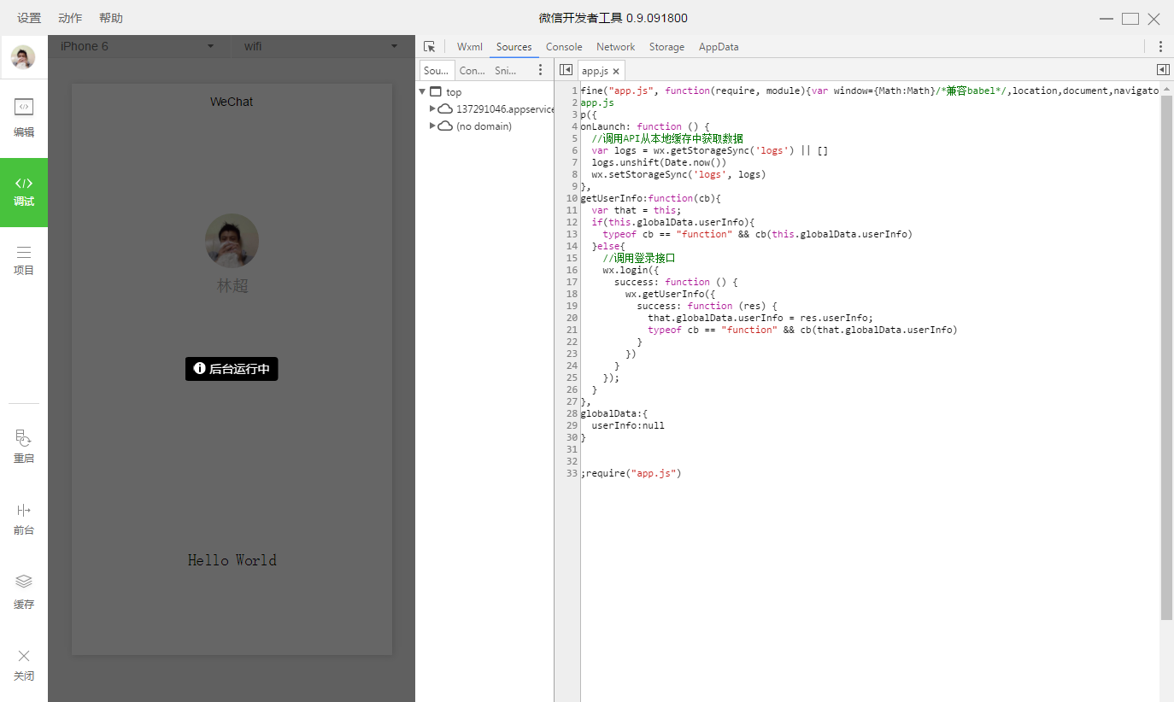Screen dimensions: 1174x702
Task: Select the Sni... navigator tab
Action: tap(505, 71)
